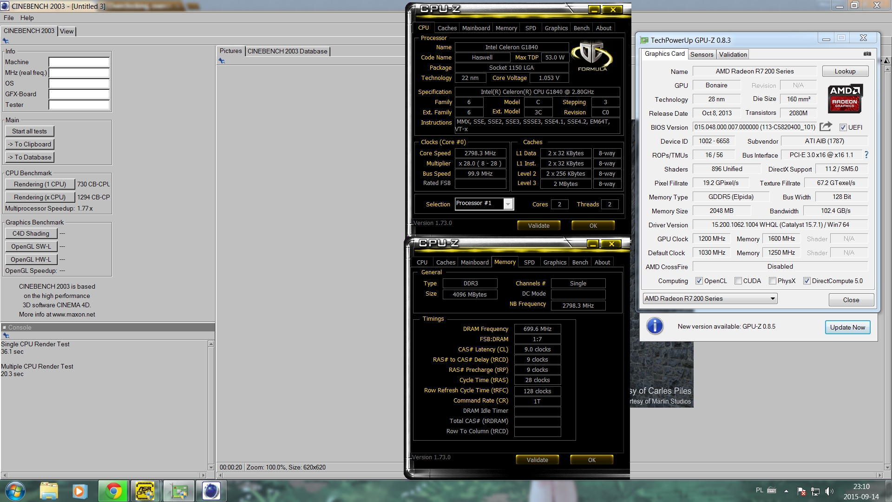
Task: Open the Help menu in CINEBENCH
Action: (27, 18)
